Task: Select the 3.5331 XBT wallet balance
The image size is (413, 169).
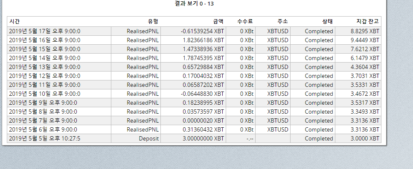Action: 358,85
